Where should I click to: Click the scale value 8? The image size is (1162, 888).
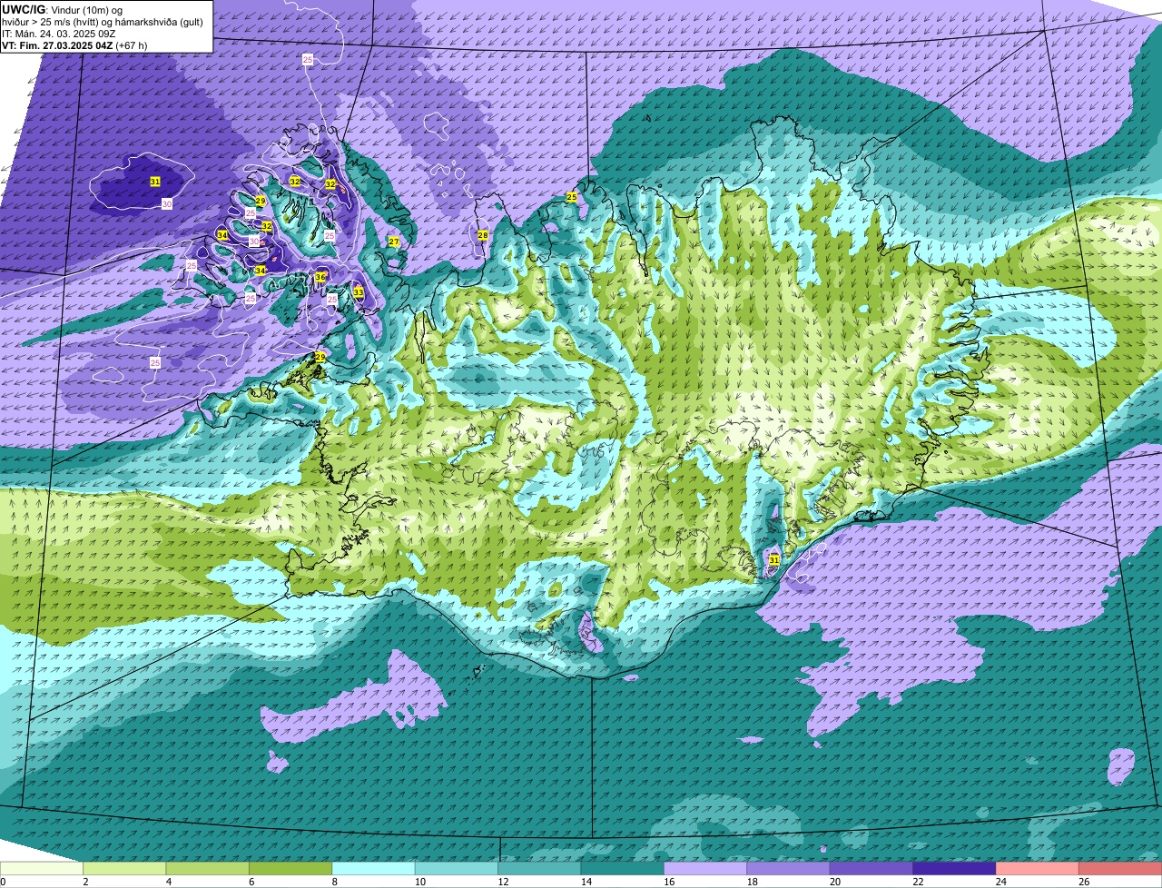pyautogui.click(x=335, y=881)
